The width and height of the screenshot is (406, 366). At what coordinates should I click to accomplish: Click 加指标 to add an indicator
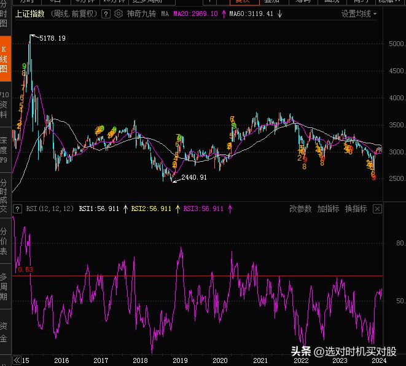pos(328,209)
